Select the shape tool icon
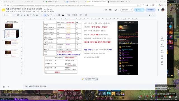Image resolution: width=179 pixels, height=101 pixels. click(51, 15)
